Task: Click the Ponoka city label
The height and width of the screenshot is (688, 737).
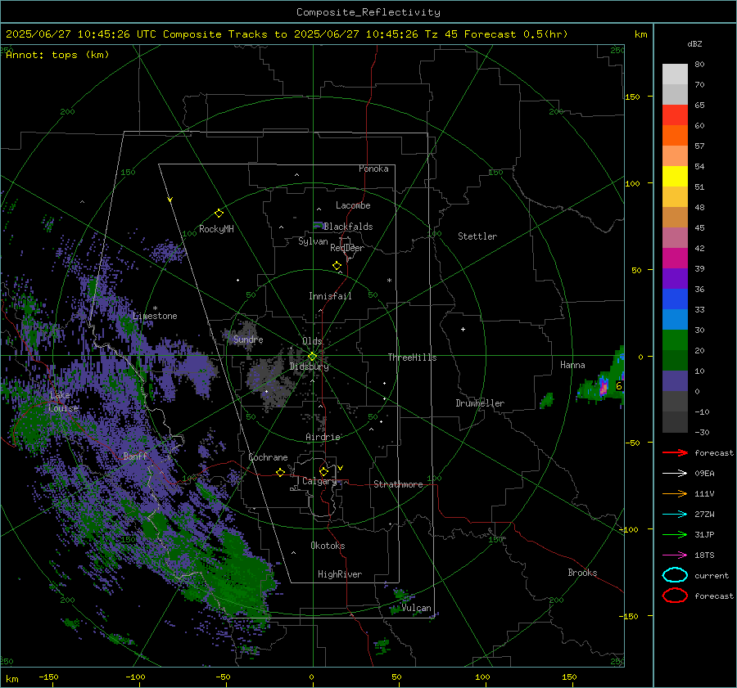Action: point(373,169)
